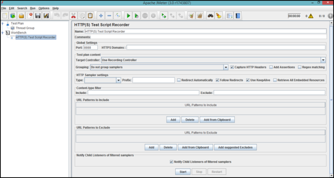Click the green Start test icon

click(x=128, y=16)
